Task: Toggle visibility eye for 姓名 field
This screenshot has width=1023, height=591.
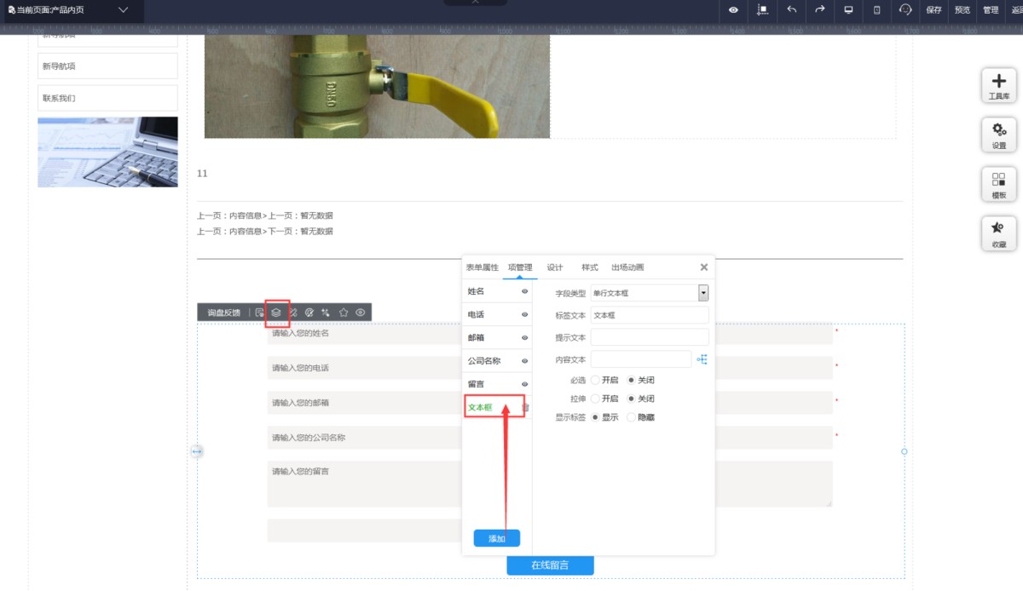Action: 525,291
